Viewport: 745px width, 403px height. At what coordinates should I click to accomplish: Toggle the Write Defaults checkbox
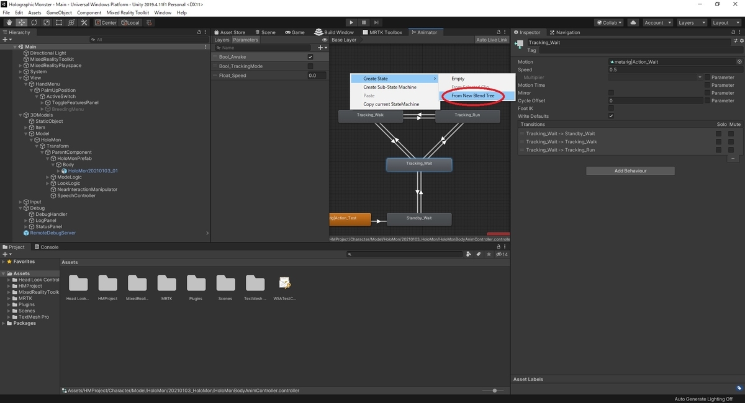point(611,116)
